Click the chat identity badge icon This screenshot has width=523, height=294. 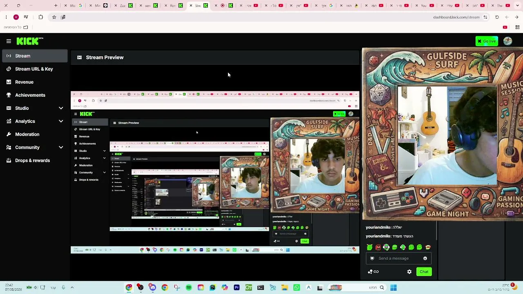coord(372,258)
